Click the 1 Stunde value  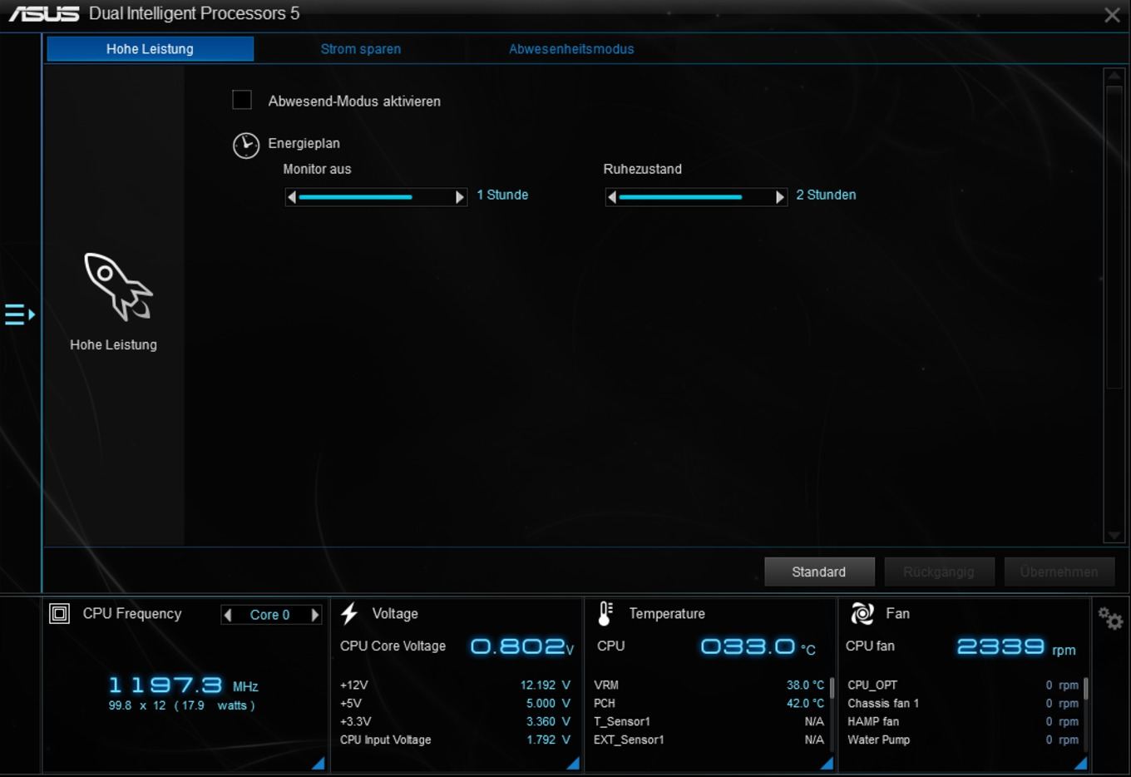tap(502, 195)
